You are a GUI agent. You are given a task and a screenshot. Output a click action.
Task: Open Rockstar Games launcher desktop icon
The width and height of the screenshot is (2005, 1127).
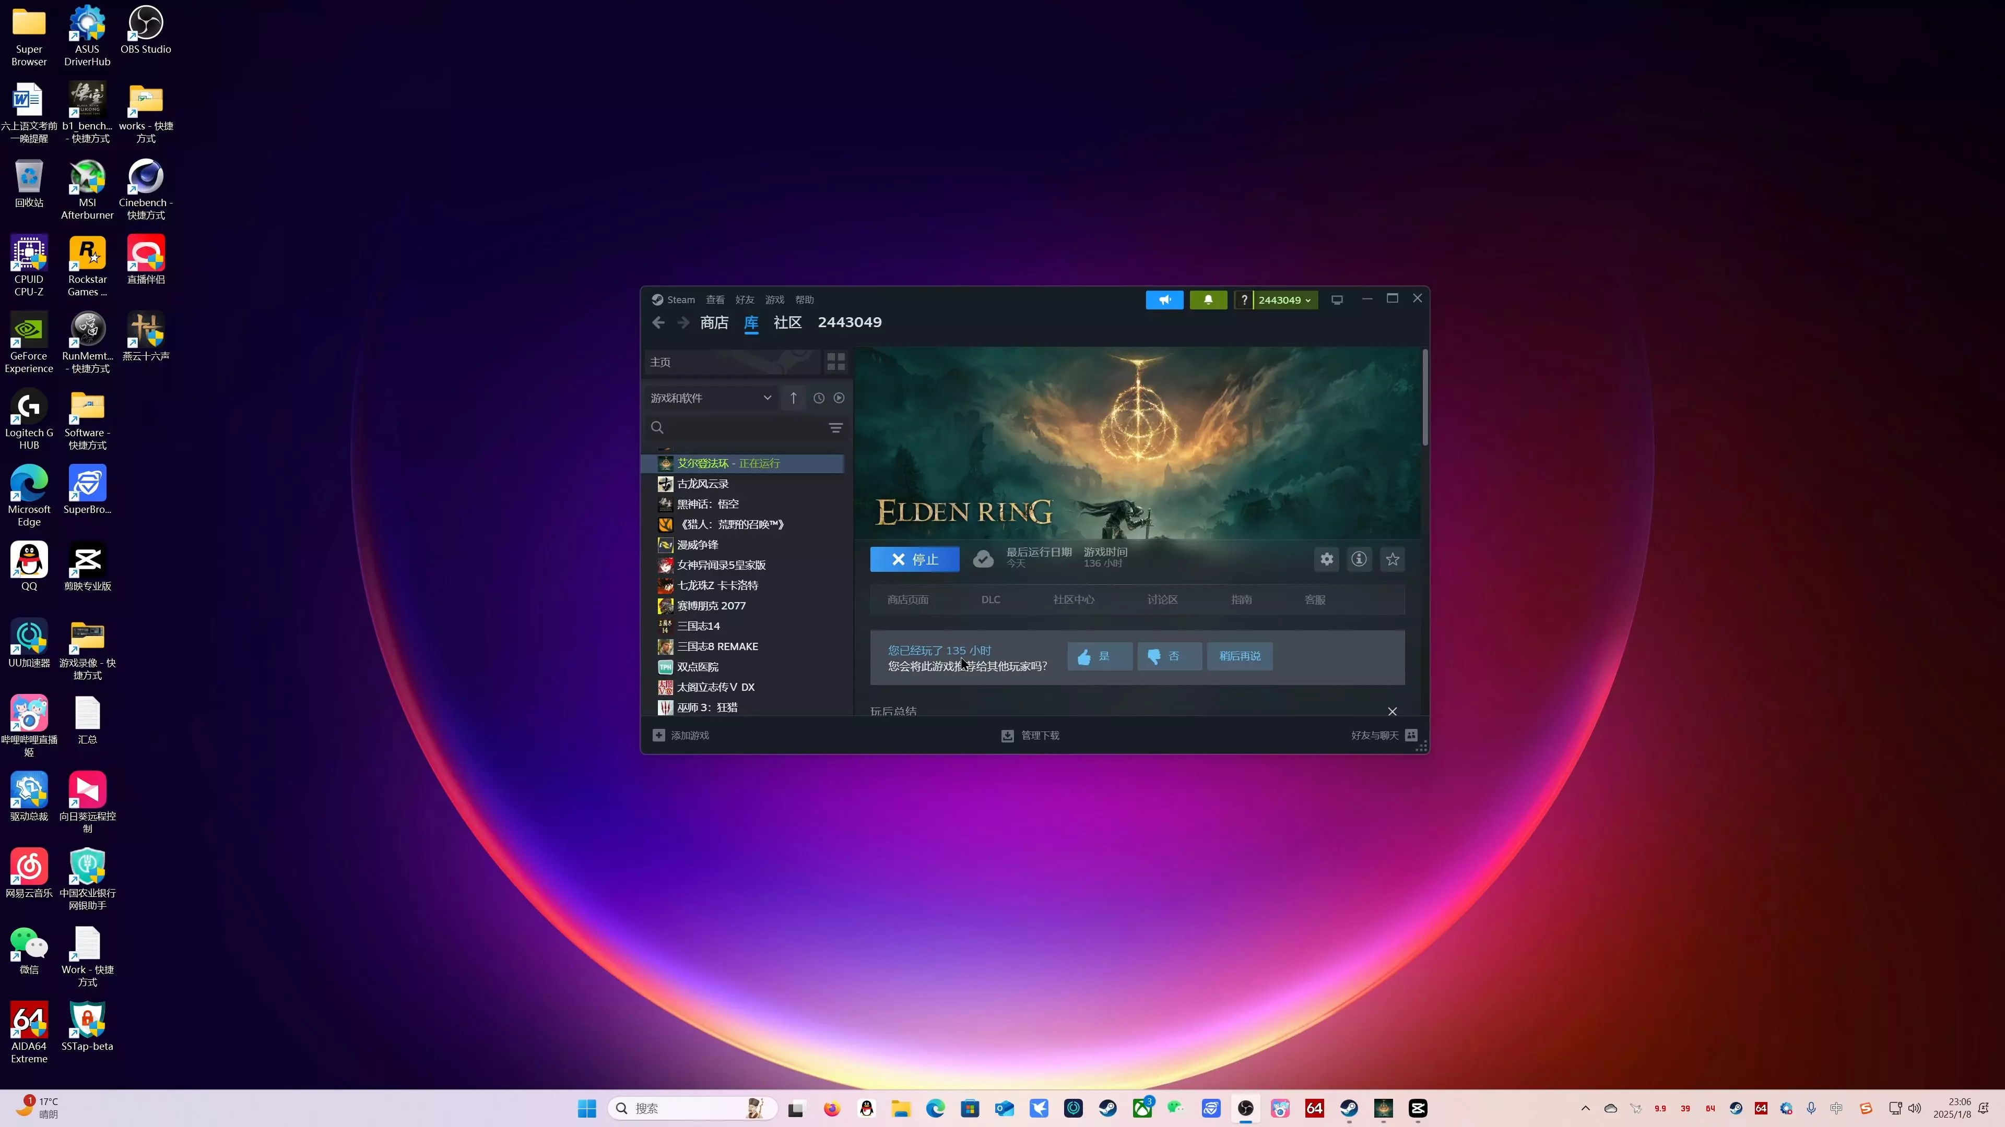[x=87, y=266]
